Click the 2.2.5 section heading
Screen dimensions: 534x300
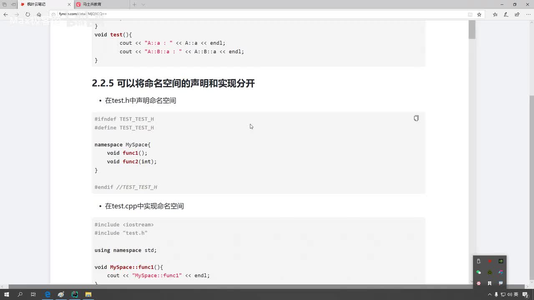[173, 83]
